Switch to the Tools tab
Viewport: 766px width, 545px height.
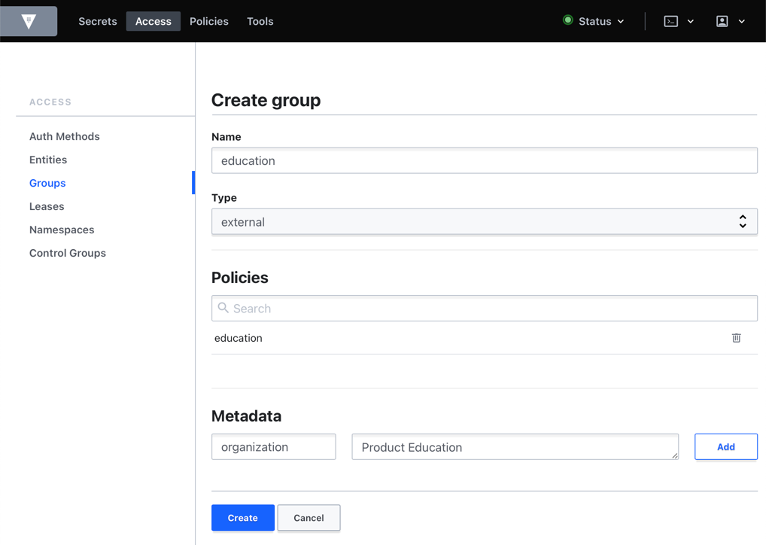pyautogui.click(x=260, y=21)
